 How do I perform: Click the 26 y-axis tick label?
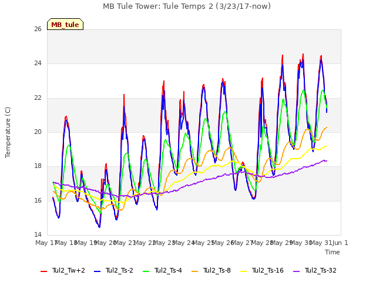(38, 29)
